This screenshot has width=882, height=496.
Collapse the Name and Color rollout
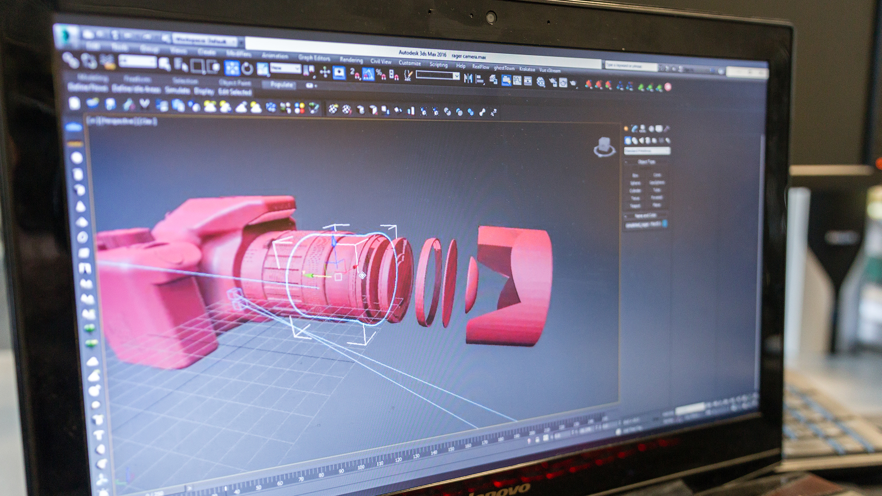(x=645, y=215)
